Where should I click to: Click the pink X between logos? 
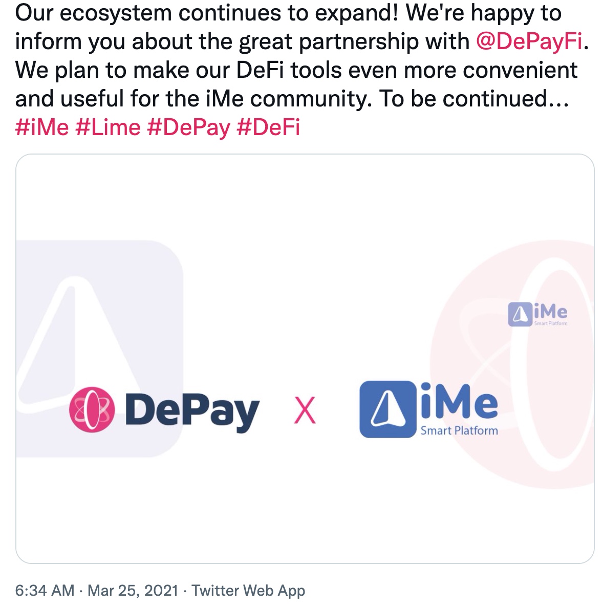(305, 410)
